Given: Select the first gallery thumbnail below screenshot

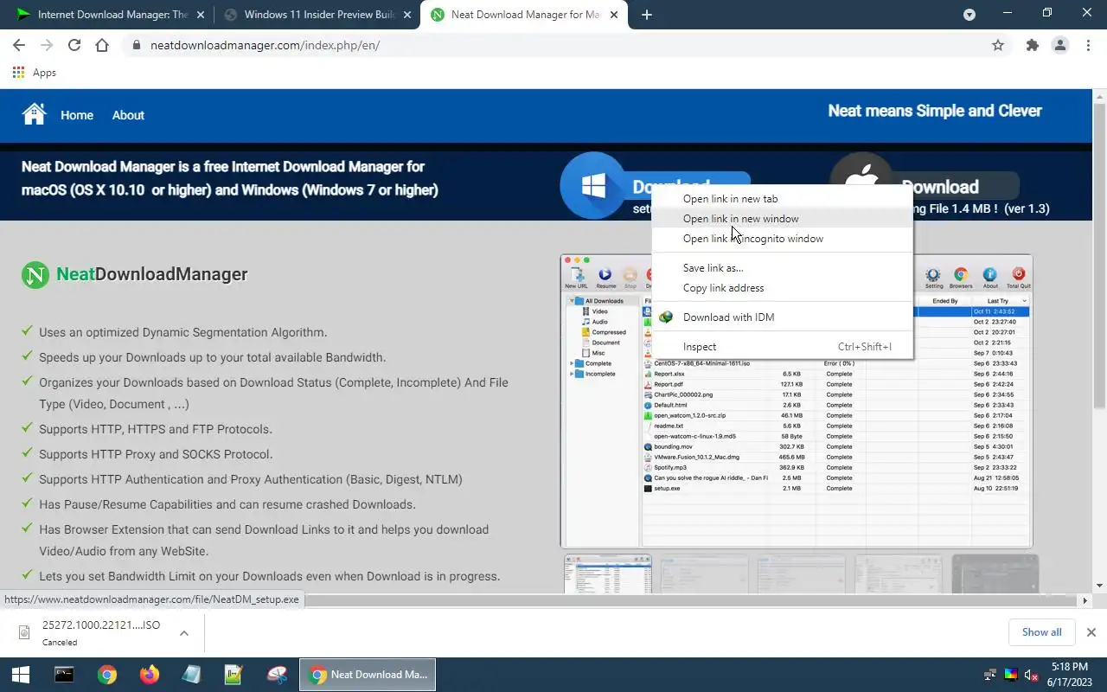Looking at the screenshot, I should click(x=608, y=574).
